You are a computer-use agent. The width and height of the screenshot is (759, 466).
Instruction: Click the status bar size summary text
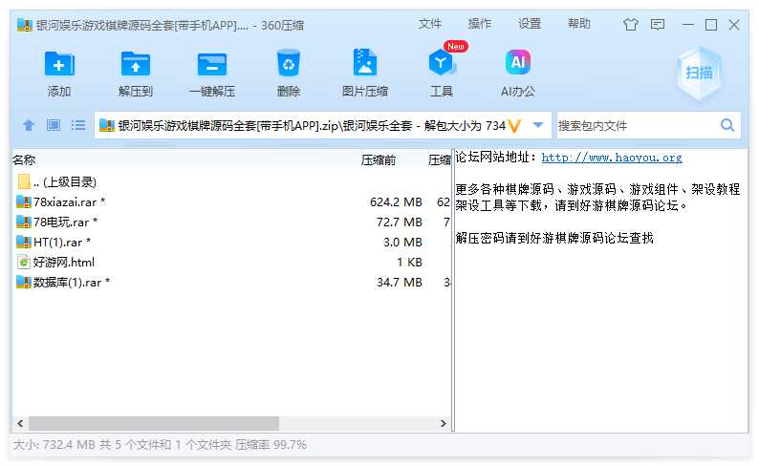click(x=160, y=444)
